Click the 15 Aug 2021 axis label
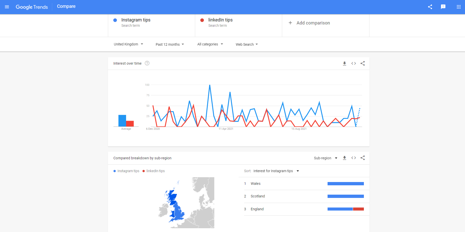 299,129
